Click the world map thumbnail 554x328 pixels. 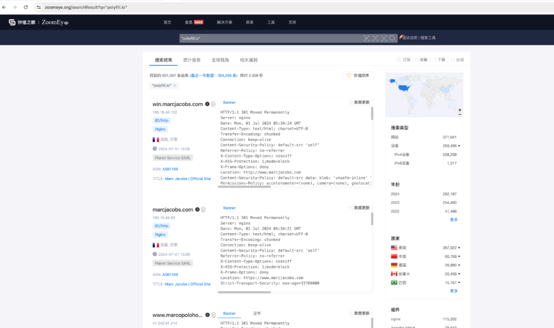(x=424, y=95)
